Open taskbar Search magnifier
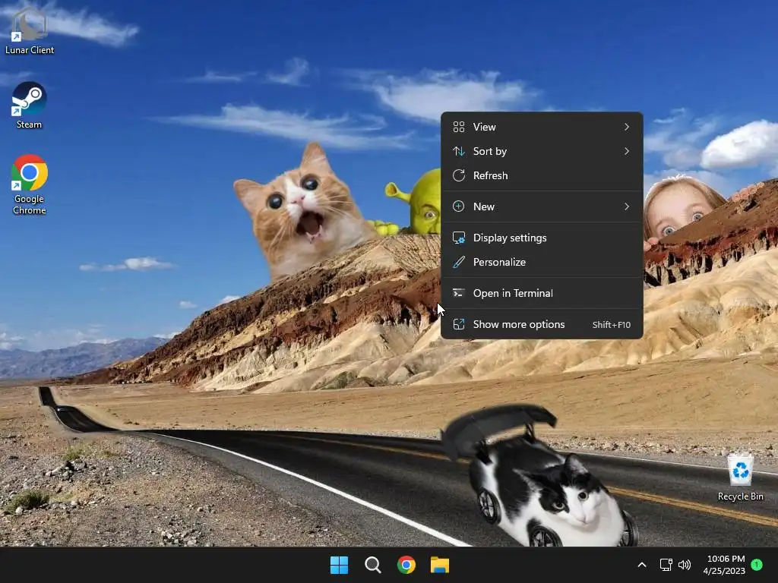Viewport: 778px width, 583px height. pos(372,565)
